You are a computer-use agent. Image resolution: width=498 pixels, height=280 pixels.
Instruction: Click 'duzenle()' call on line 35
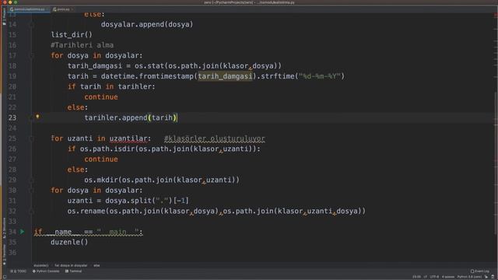coord(69,242)
